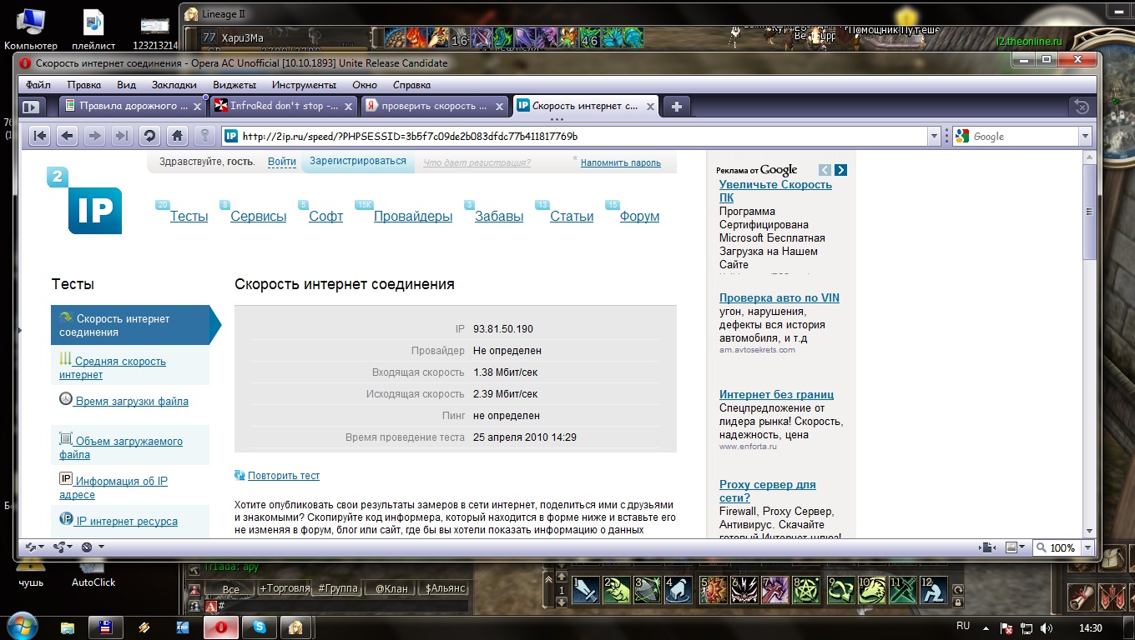Screen dimensions: 1135x640
Task: Use Lineage II skill slot 5
Action: coord(714,590)
